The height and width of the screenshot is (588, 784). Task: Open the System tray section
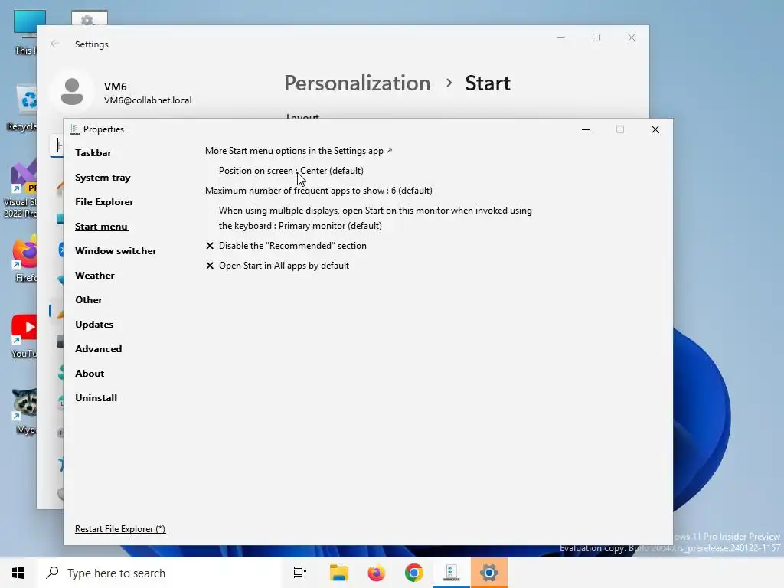point(103,178)
